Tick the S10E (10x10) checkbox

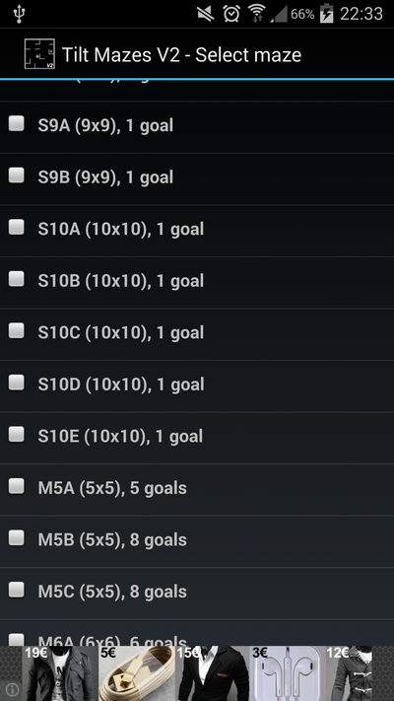(x=17, y=434)
